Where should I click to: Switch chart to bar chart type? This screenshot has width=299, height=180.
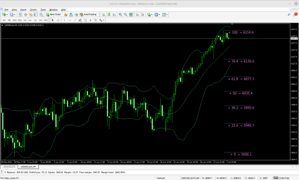pyautogui.click(x=103, y=14)
